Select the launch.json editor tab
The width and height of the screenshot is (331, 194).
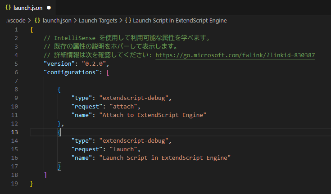click(27, 8)
